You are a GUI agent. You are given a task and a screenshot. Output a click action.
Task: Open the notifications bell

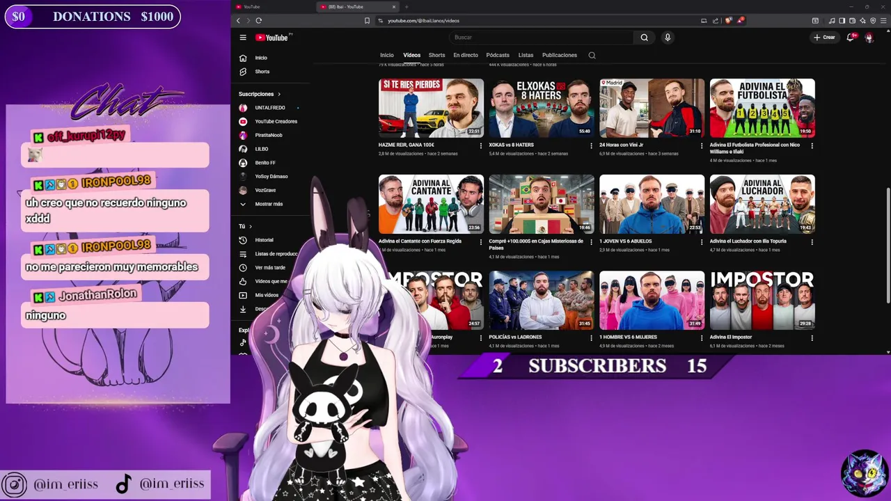(850, 38)
